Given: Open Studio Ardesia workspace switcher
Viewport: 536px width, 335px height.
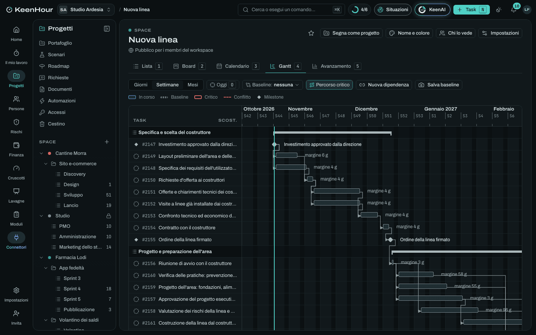Looking at the screenshot, I should [x=86, y=10].
